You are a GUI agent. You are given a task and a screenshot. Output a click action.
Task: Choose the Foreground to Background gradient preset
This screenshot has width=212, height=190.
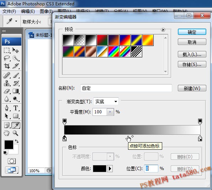pos(68,40)
